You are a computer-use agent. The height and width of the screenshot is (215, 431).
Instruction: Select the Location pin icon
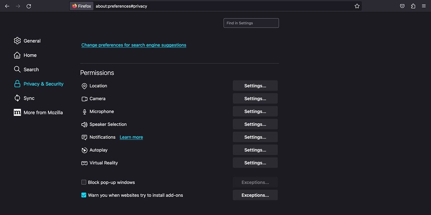point(84,86)
